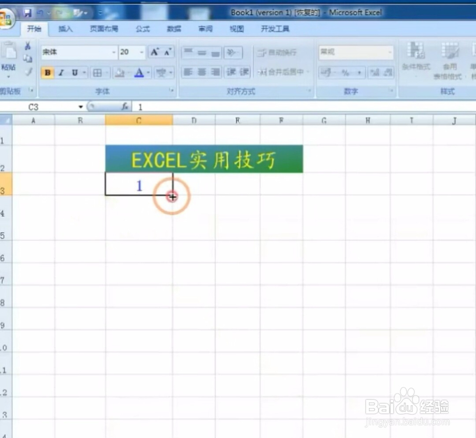This screenshot has width=476, height=438.
Task: Open the 数据 ribbon tab
Action: pos(174,29)
